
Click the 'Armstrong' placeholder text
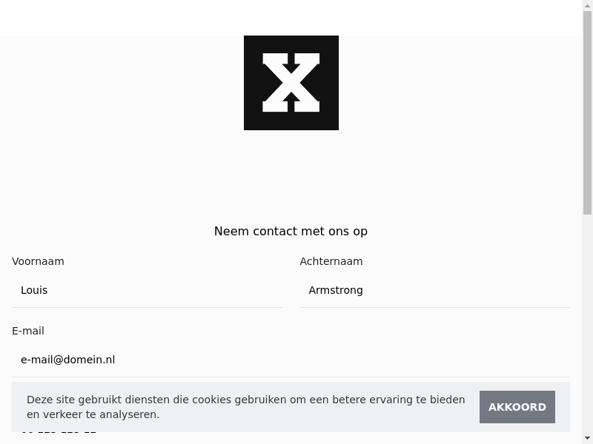click(x=336, y=291)
